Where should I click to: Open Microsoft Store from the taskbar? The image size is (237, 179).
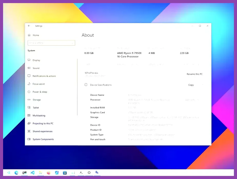point(65,173)
